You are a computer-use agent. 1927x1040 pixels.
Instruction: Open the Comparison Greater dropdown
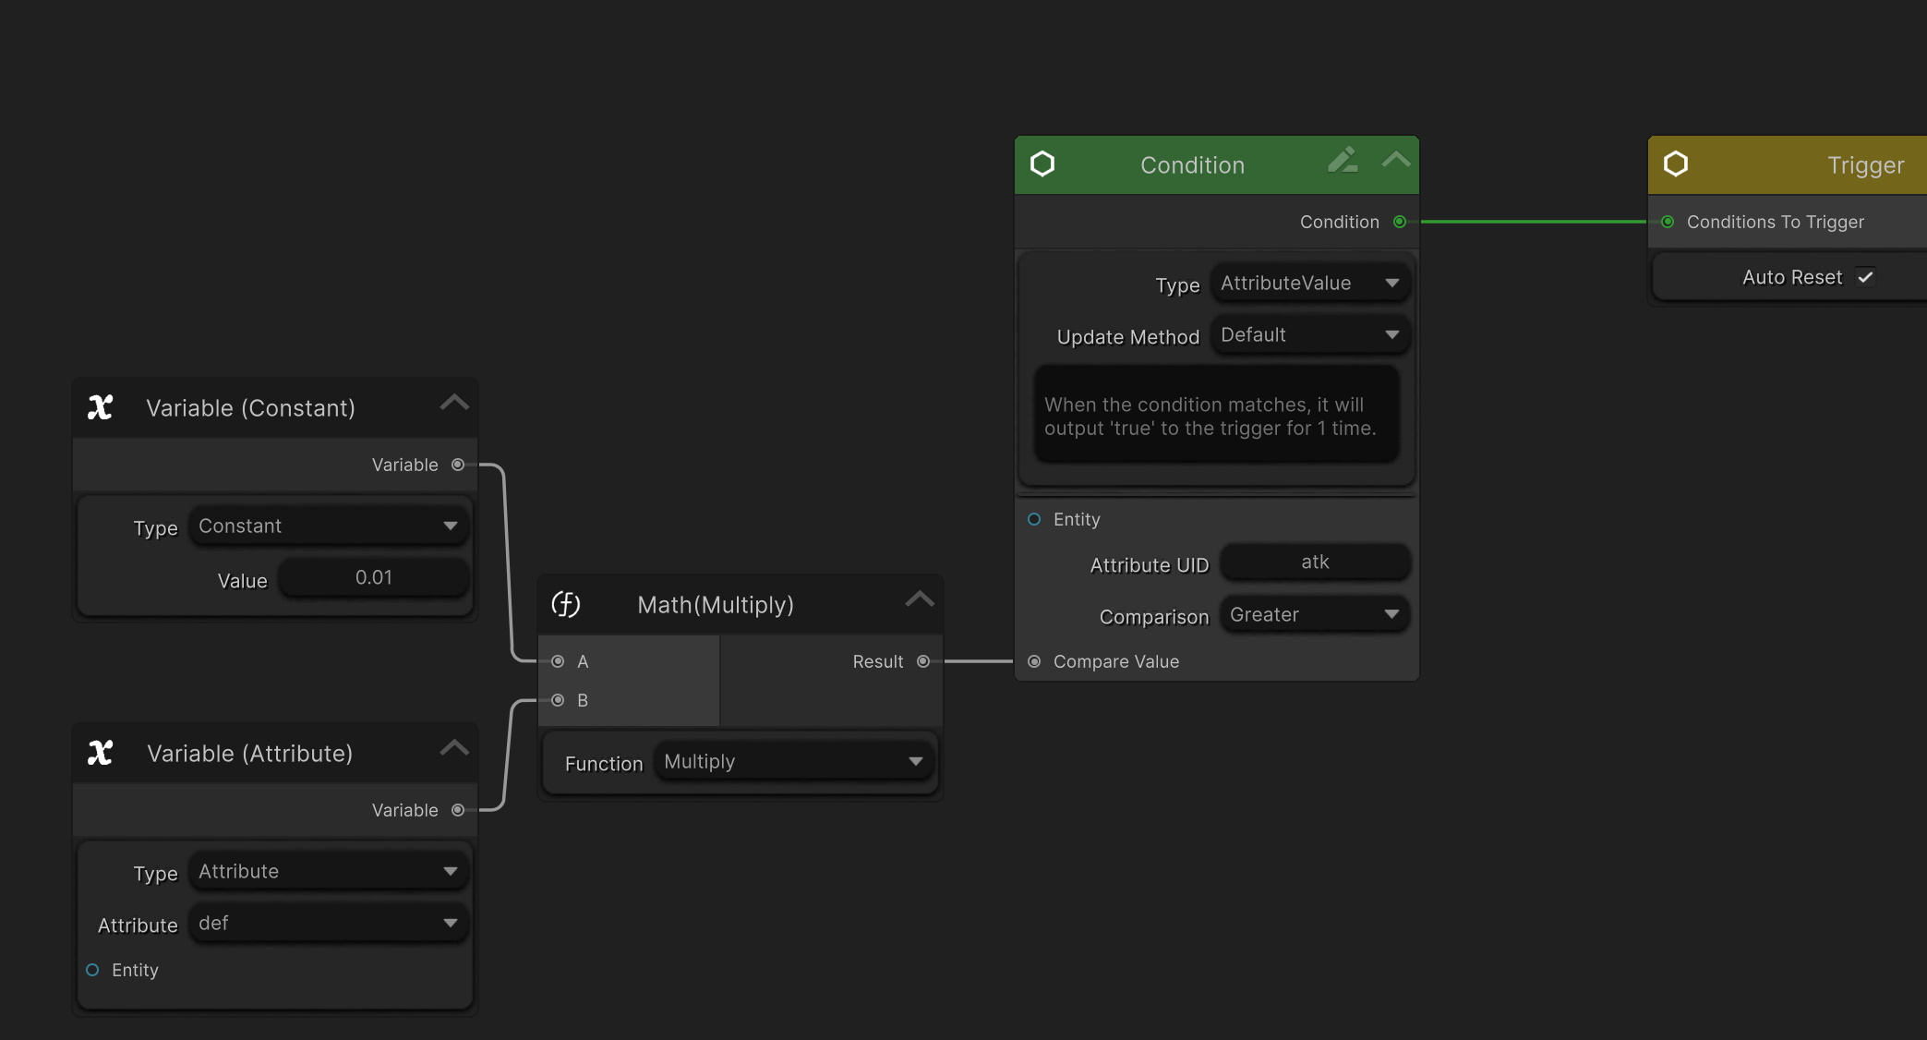[1314, 615]
